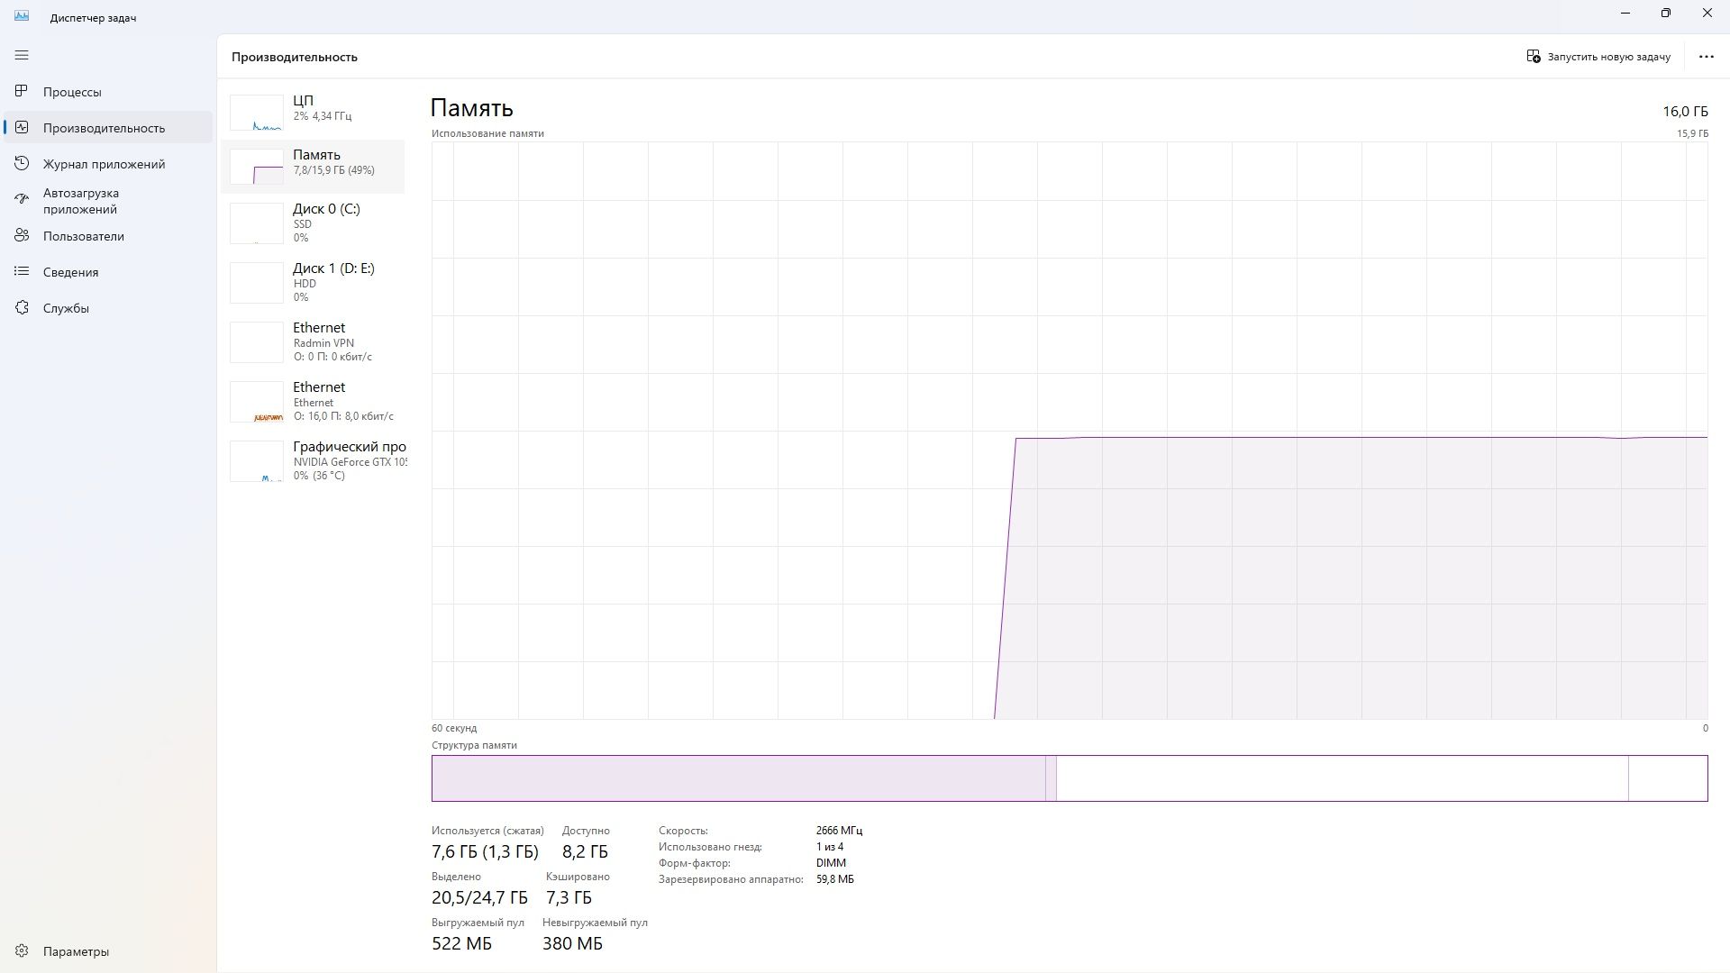Click the Performance sidebar icon
Image resolution: width=1730 pixels, height=973 pixels.
pos(22,127)
